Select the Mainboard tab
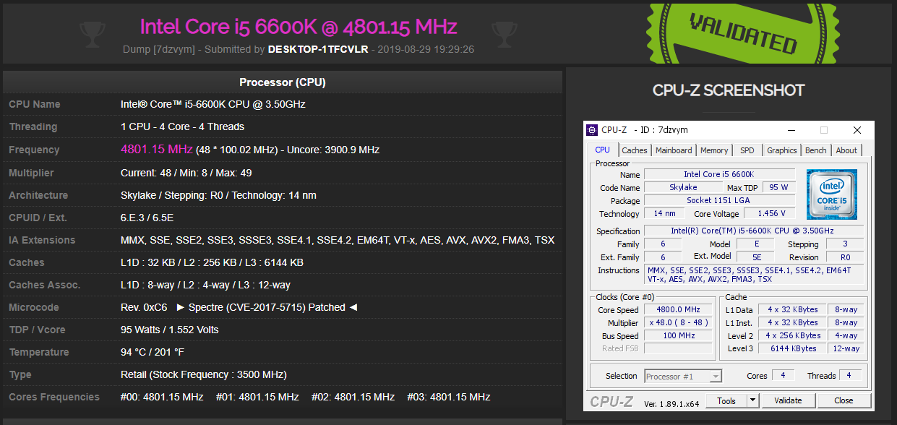The width and height of the screenshot is (897, 425). tap(674, 150)
